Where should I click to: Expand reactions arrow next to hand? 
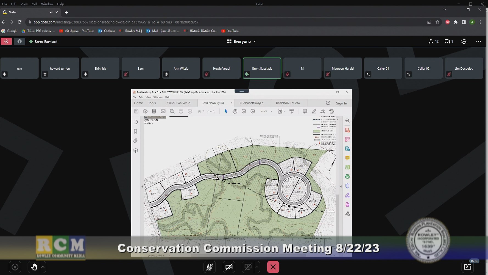click(43, 267)
